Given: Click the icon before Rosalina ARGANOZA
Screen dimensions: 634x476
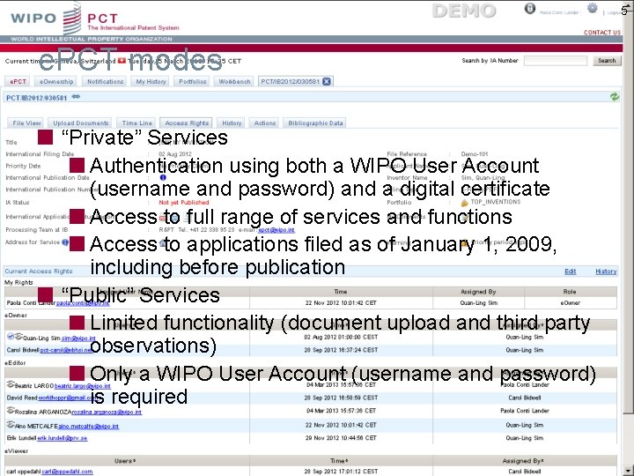Looking at the screenshot, I should [11, 411].
